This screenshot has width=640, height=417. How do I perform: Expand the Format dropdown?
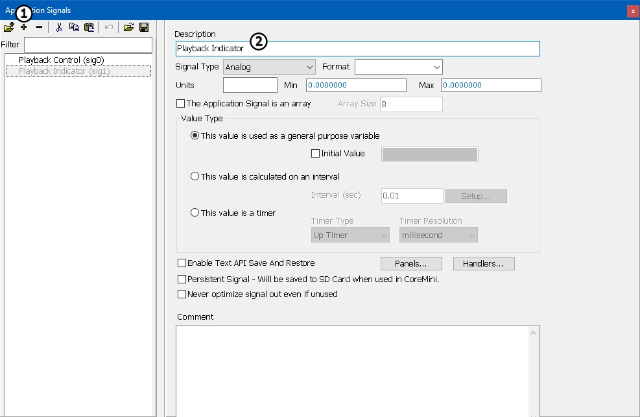tap(398, 67)
